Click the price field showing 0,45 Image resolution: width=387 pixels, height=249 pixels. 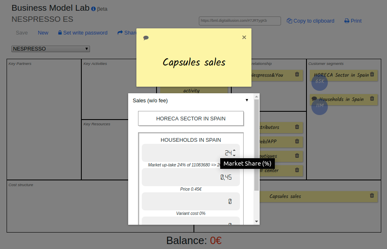(x=191, y=177)
